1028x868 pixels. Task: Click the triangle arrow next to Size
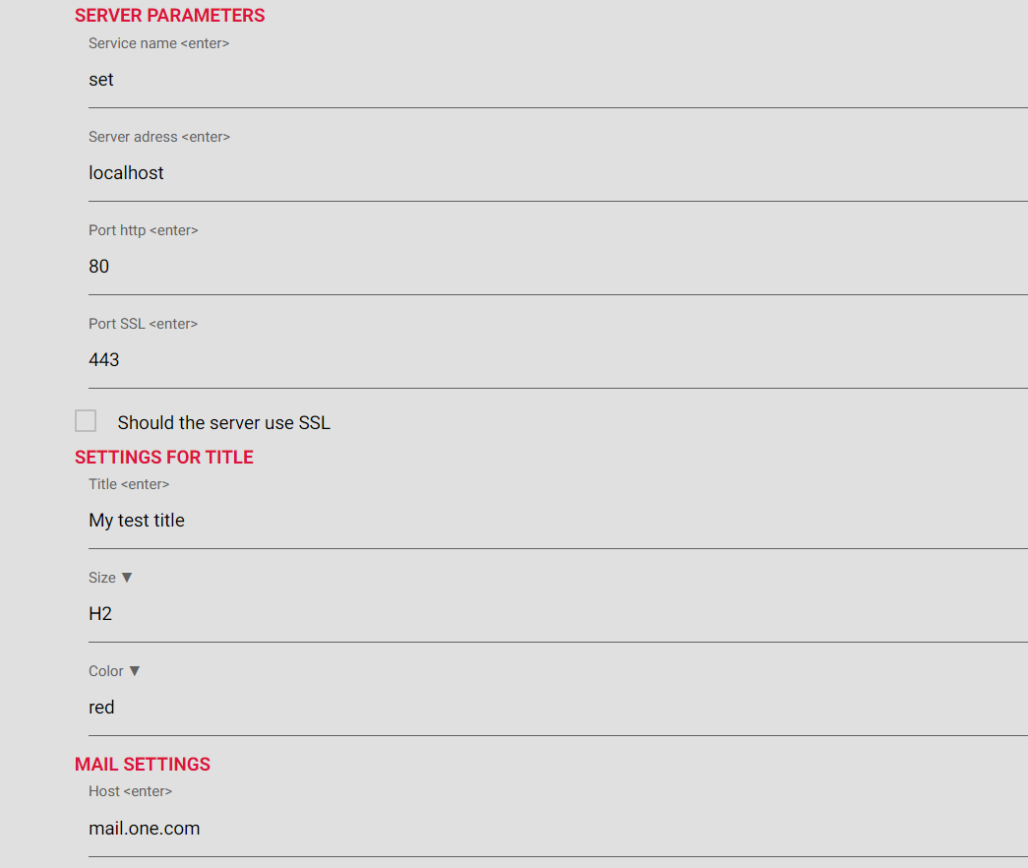[127, 578]
